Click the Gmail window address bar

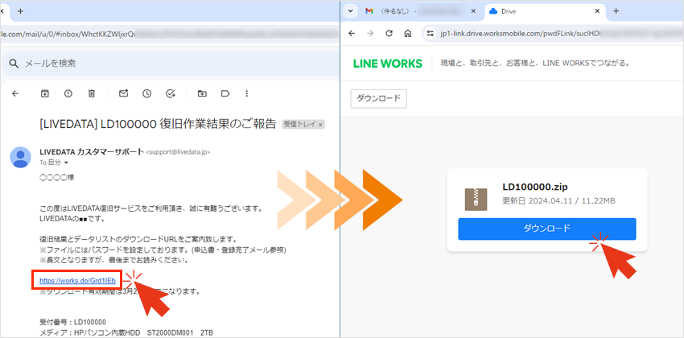170,34
